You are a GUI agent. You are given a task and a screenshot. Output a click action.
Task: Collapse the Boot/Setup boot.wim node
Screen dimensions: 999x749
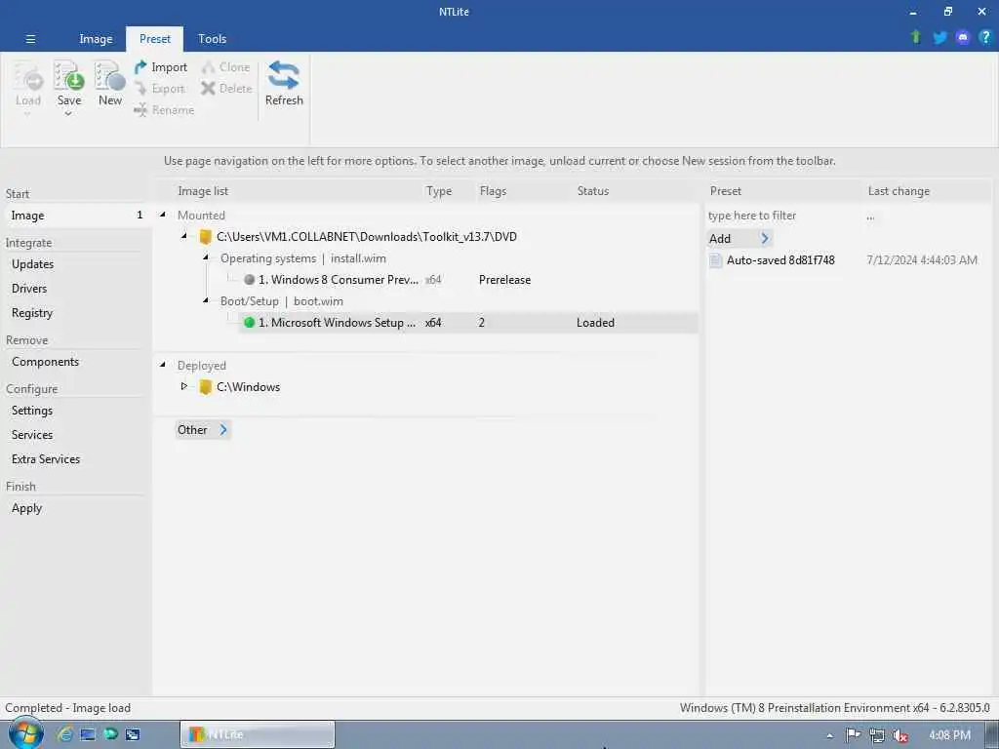[x=206, y=300]
